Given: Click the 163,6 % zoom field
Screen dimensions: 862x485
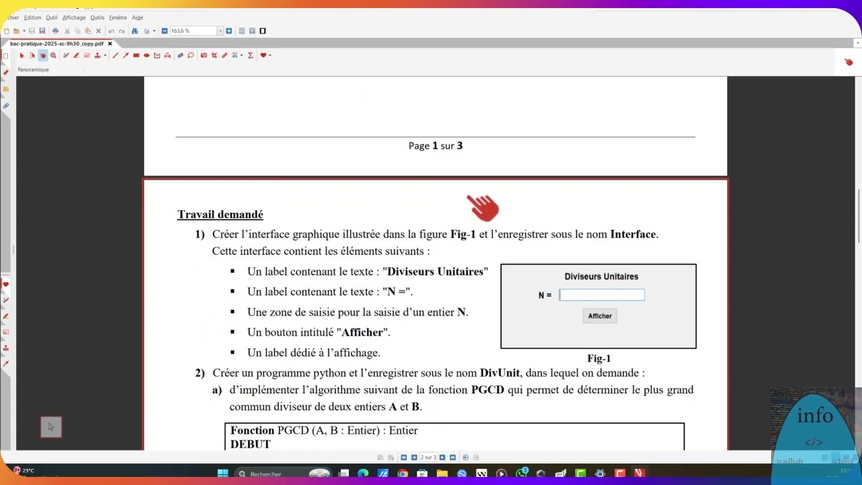Looking at the screenshot, I should pyautogui.click(x=193, y=31).
